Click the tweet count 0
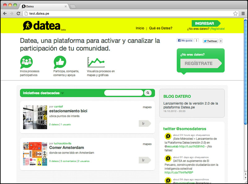248x184 pixels. point(220,41)
